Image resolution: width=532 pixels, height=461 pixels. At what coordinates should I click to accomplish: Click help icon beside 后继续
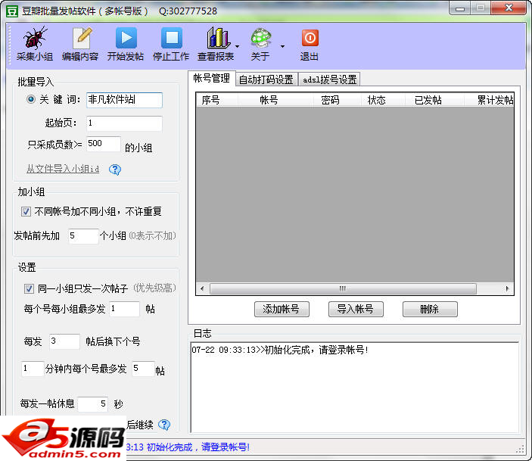[x=164, y=425]
